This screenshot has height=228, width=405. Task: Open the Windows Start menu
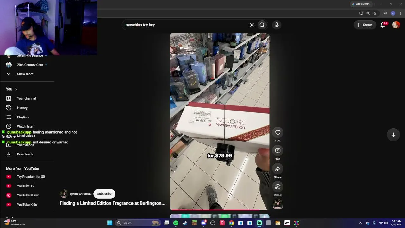tap(110, 223)
